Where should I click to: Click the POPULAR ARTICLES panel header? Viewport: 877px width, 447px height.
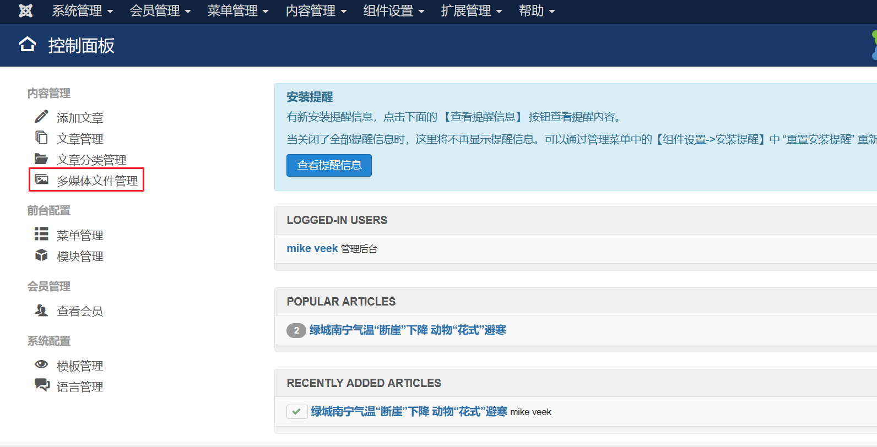pyautogui.click(x=341, y=302)
